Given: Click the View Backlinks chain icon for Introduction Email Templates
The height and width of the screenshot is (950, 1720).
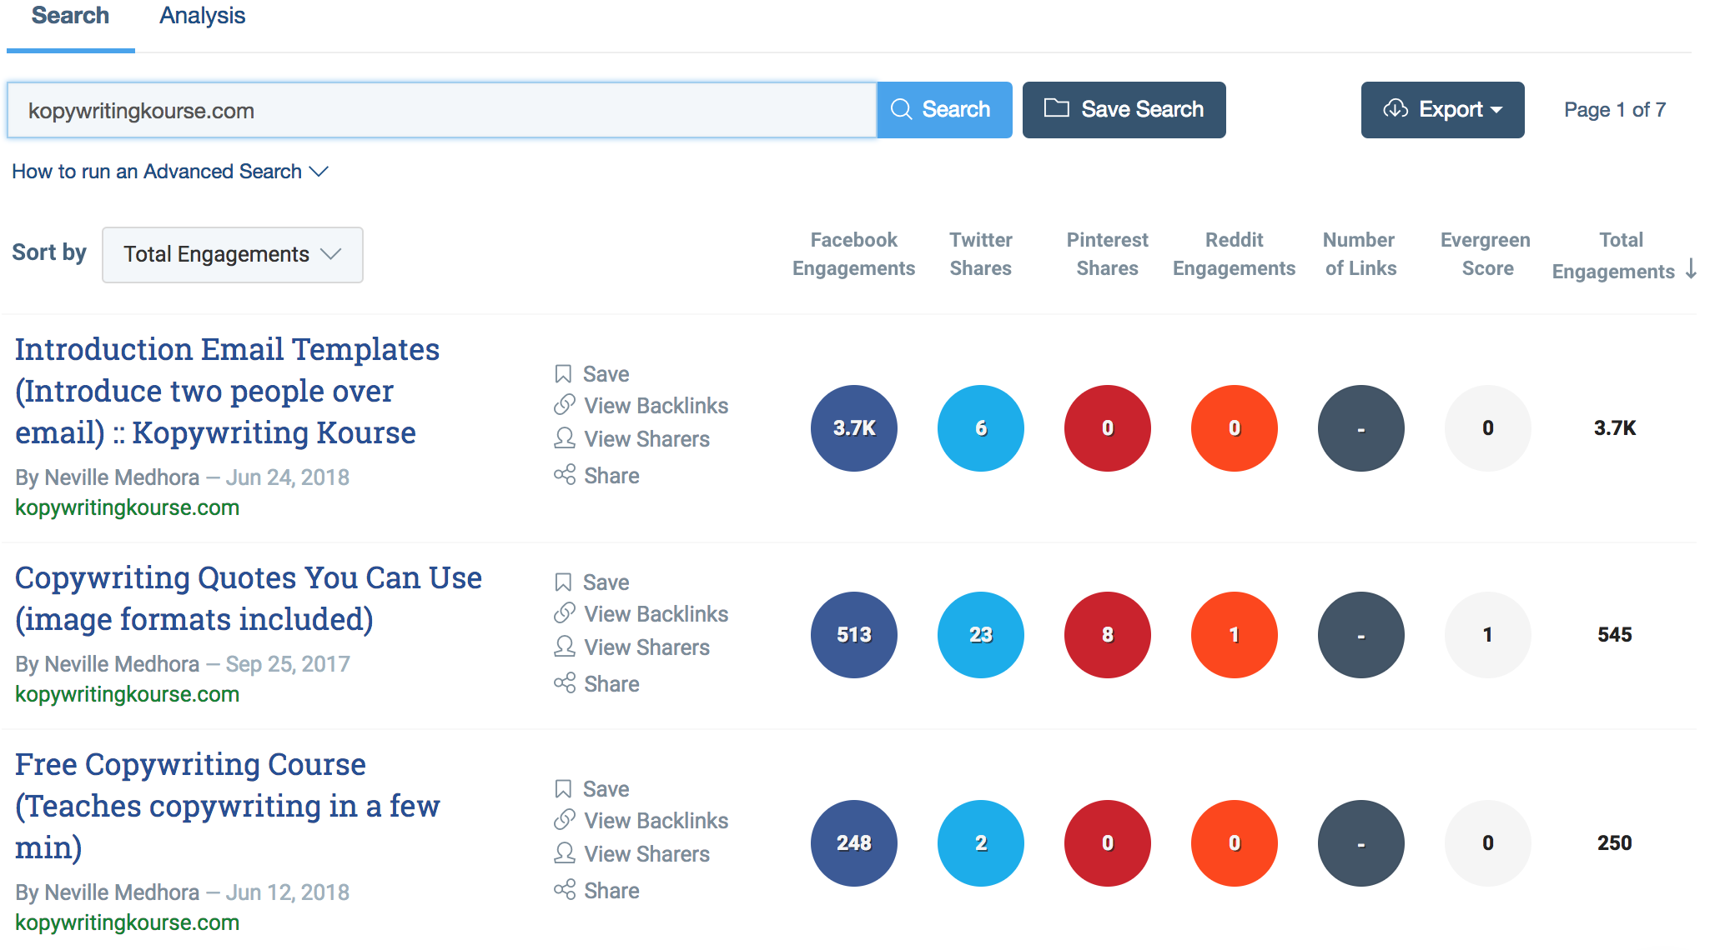Looking at the screenshot, I should pos(565,405).
